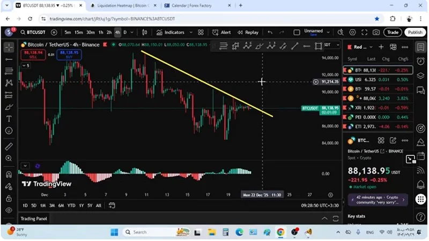This screenshot has width=429, height=241.
Task: Open chart settings gear
Action: click(x=352, y=32)
